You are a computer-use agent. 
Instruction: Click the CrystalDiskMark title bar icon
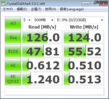pos(3,3)
